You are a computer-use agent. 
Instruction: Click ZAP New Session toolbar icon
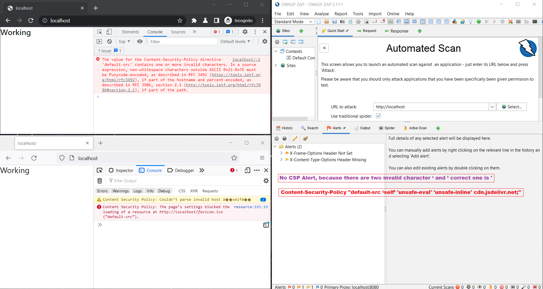click(319, 21)
